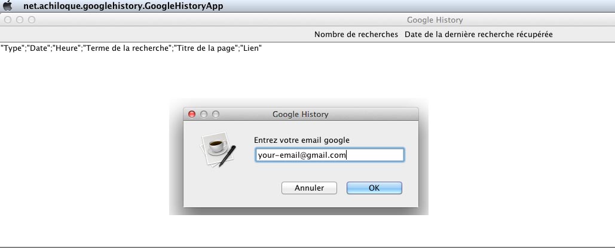Focus the Google email input field

(x=329, y=155)
